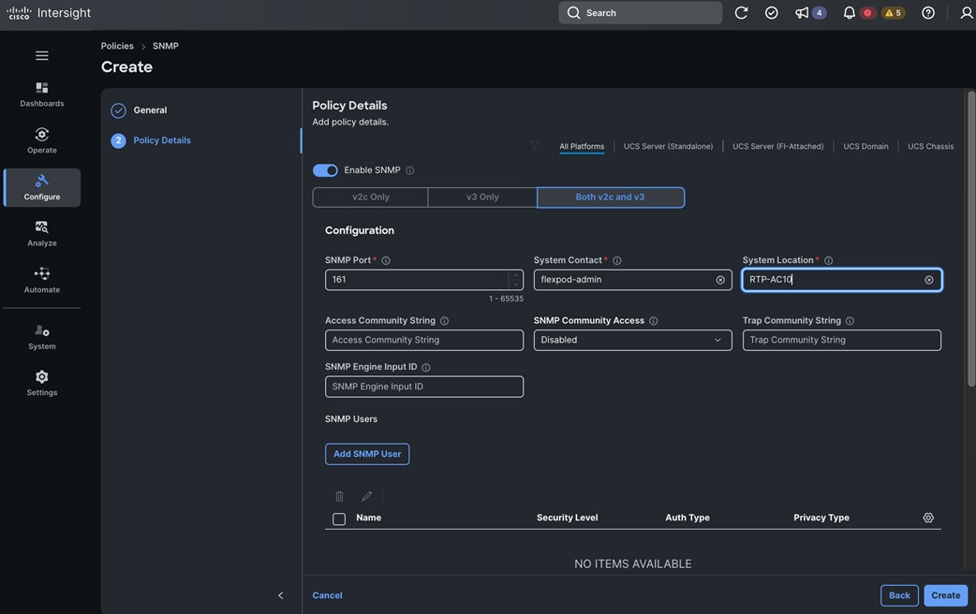Open SNMP users table settings gear

928,518
